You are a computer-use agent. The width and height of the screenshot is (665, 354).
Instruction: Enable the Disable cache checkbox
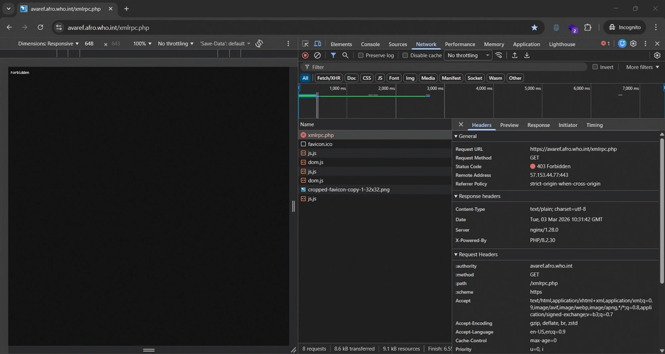point(405,55)
